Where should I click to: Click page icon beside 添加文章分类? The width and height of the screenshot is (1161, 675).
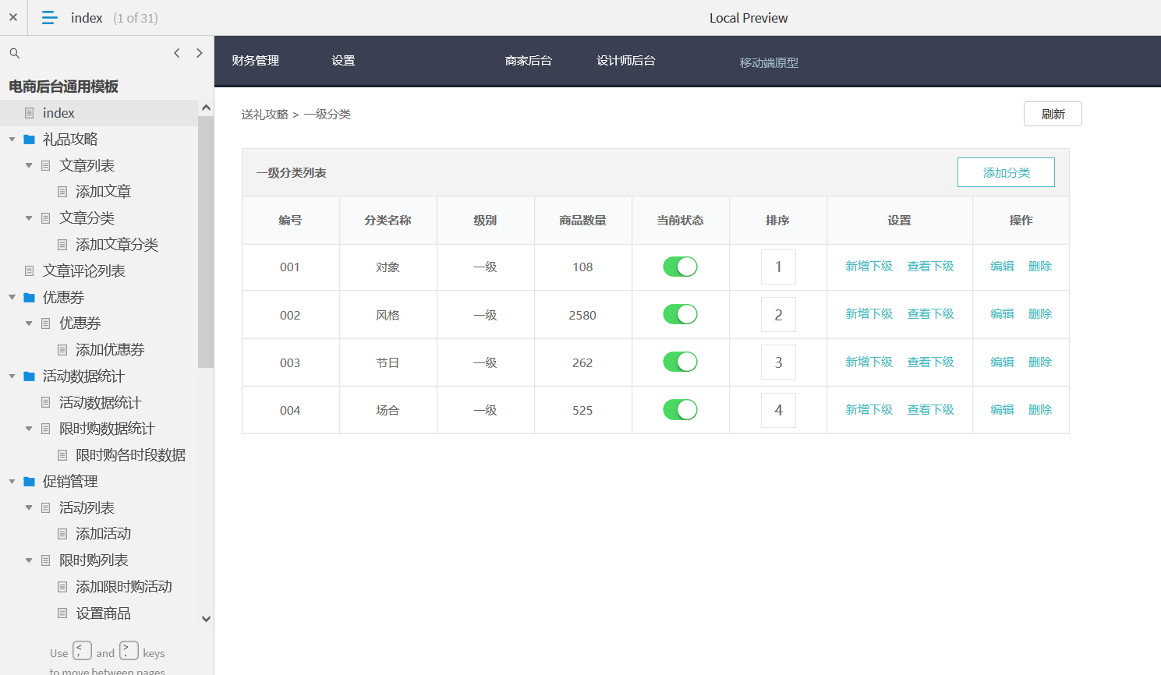coord(62,245)
